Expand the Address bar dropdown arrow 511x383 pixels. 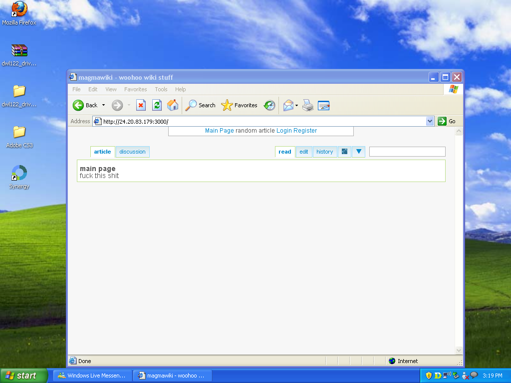click(x=430, y=121)
